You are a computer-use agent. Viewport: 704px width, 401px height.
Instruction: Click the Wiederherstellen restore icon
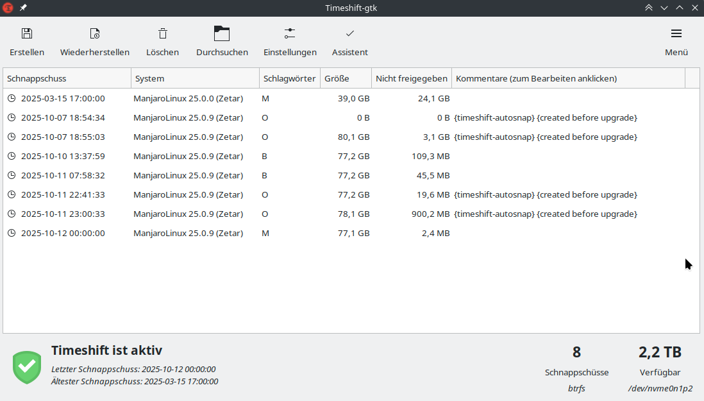click(95, 33)
